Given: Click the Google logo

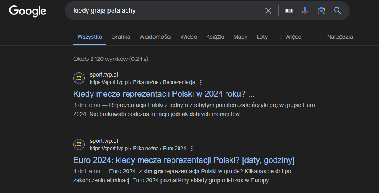Looking at the screenshot, I should tap(28, 11).
